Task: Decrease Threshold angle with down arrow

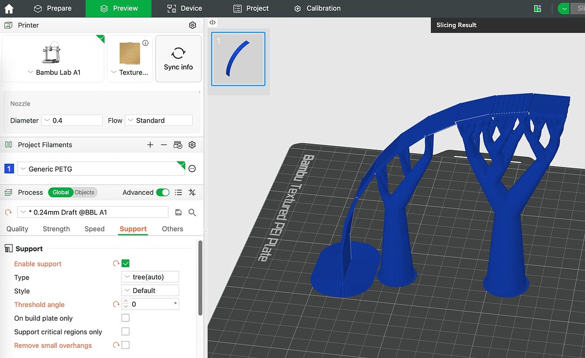Action: 125,307
